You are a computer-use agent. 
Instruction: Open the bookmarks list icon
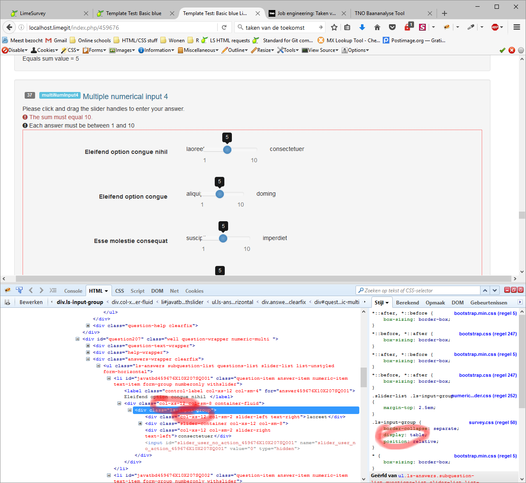click(347, 27)
